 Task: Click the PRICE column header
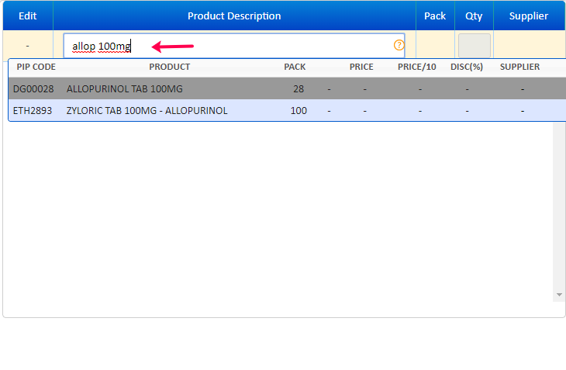(361, 67)
